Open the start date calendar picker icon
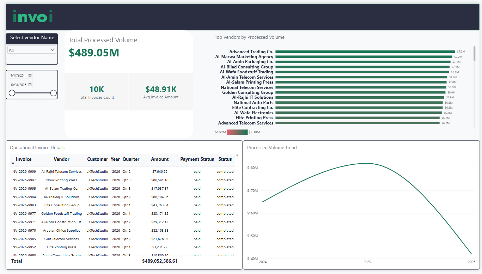This screenshot has height=274, width=482. 30,75
